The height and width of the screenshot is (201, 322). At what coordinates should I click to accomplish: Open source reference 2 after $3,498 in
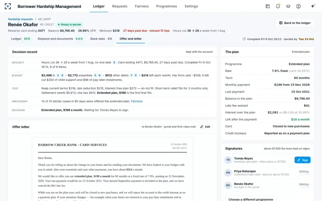coord(58,76)
